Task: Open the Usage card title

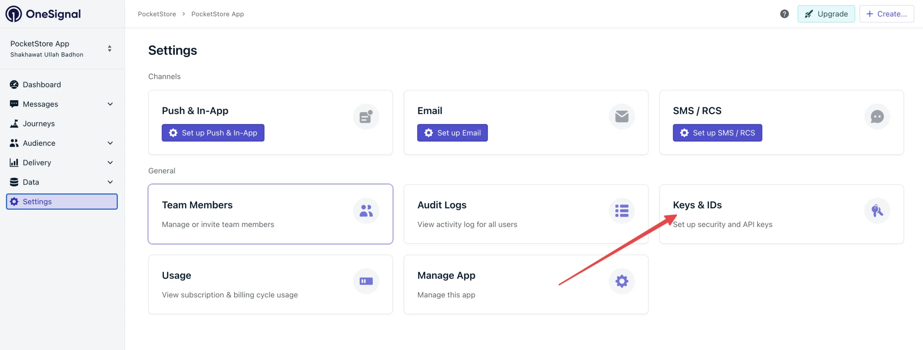Action: coord(176,275)
